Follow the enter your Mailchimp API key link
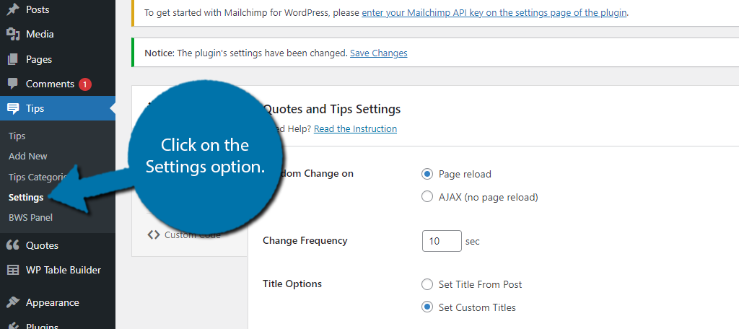 tap(494, 12)
